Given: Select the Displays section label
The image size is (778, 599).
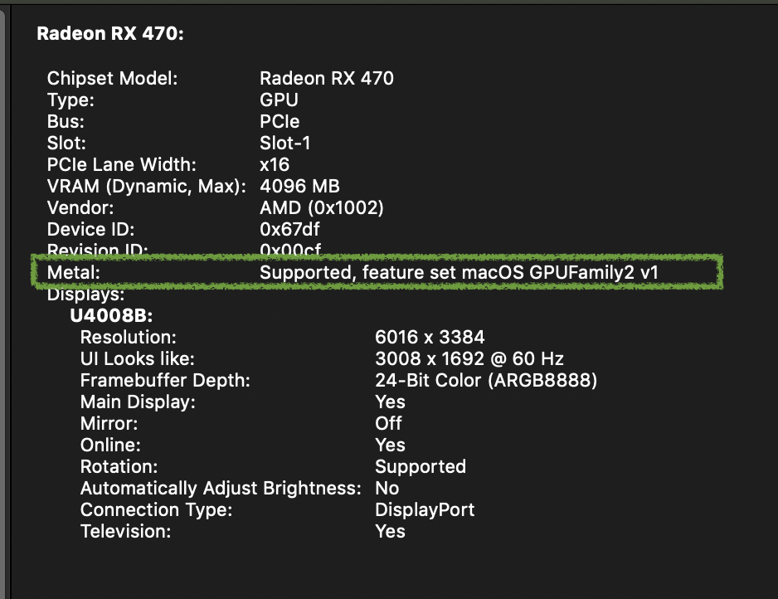Looking at the screenshot, I should (86, 295).
